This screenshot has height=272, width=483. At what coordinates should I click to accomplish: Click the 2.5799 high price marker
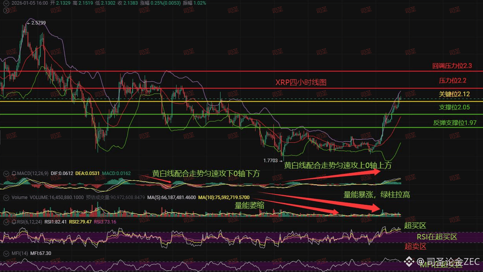(x=38, y=23)
